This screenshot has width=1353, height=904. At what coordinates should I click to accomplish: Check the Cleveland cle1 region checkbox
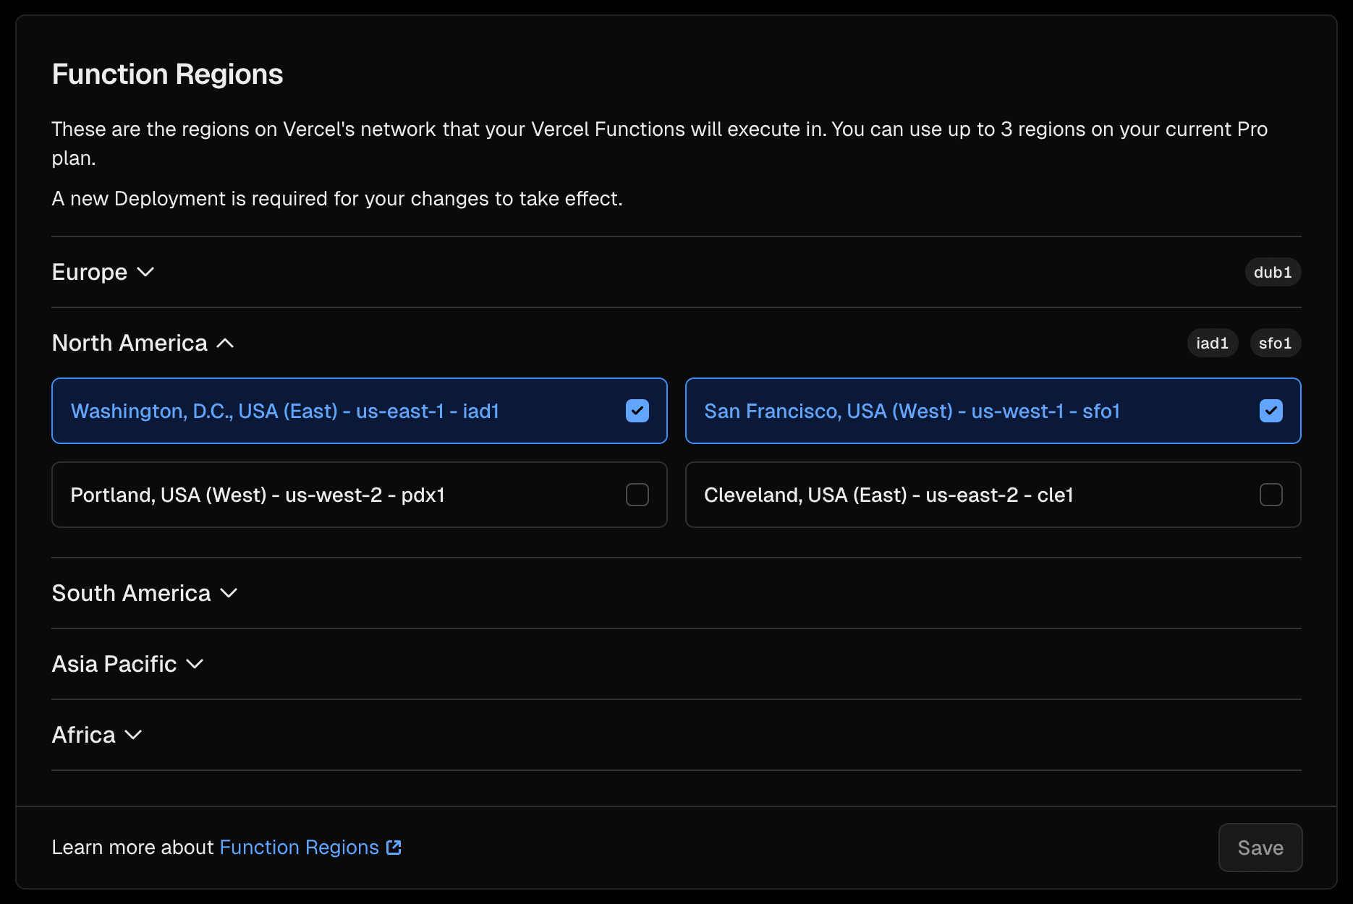[x=1271, y=495]
